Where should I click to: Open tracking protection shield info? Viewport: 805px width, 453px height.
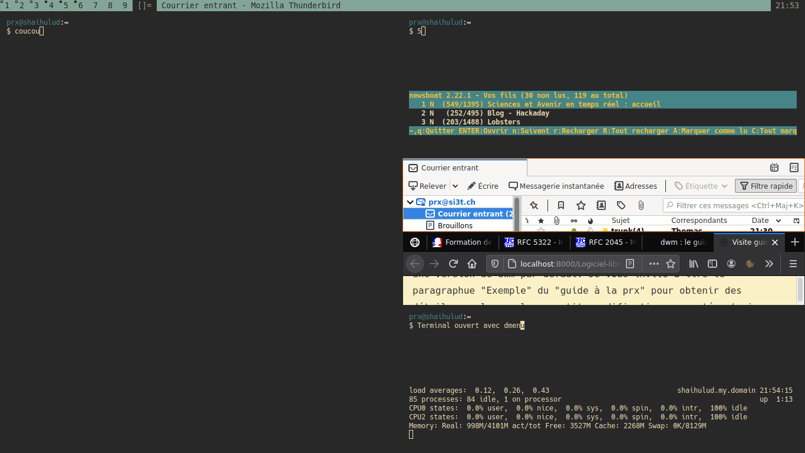coord(495,264)
